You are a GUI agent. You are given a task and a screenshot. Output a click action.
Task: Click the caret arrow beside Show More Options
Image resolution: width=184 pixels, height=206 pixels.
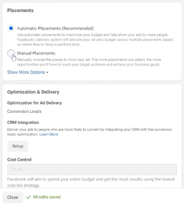coord(47,72)
